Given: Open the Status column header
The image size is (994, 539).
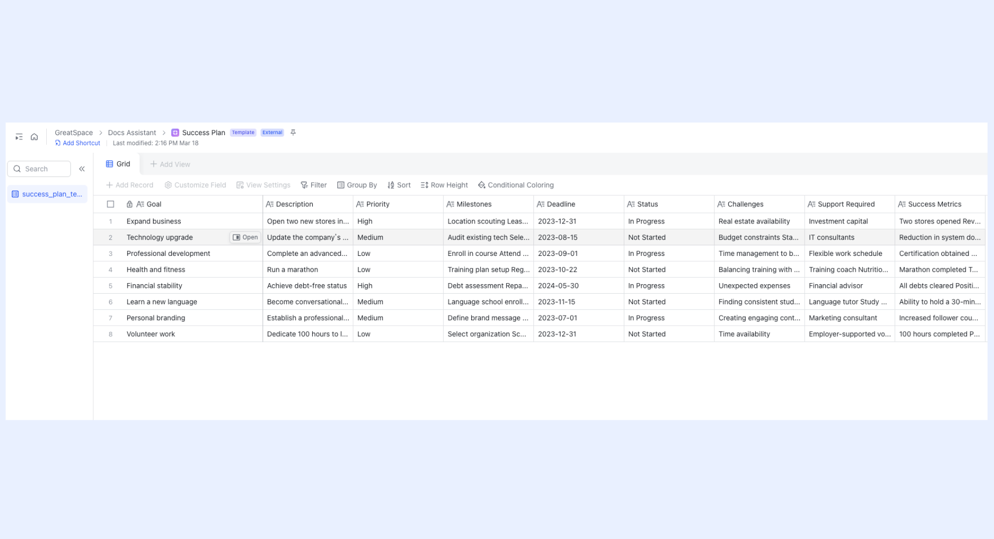Looking at the screenshot, I should [670, 204].
